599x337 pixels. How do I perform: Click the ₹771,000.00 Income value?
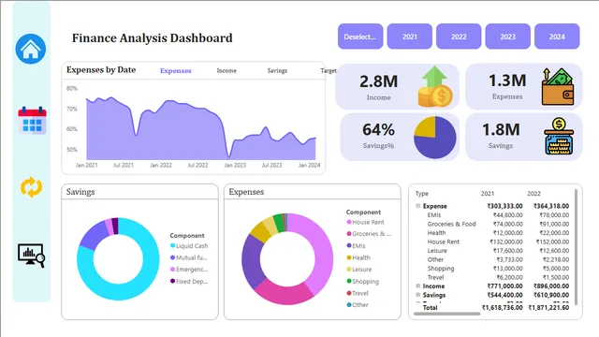coord(505,286)
